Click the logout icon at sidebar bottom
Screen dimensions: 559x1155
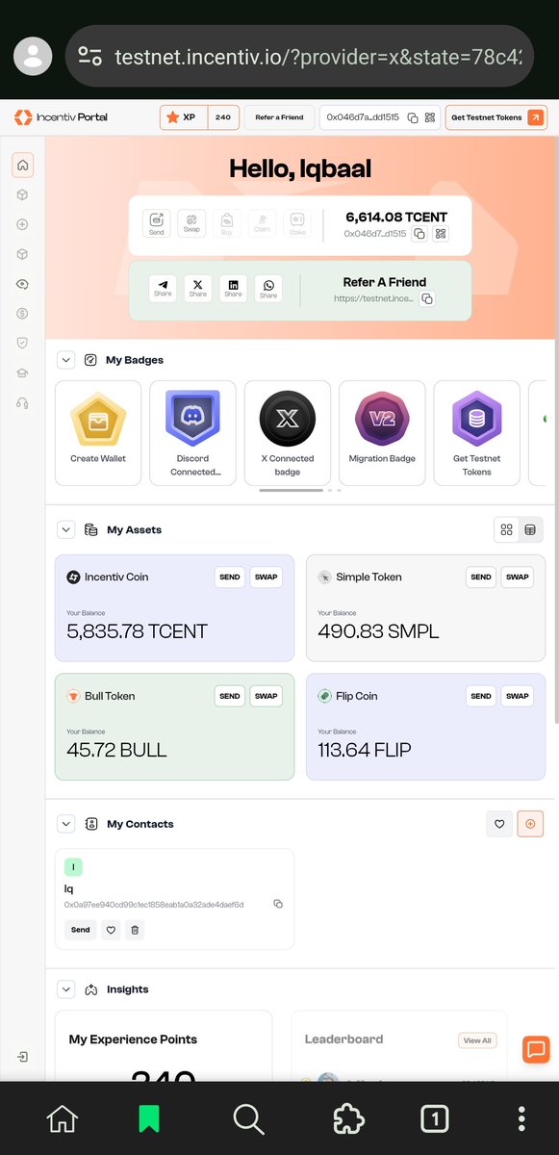click(22, 1057)
